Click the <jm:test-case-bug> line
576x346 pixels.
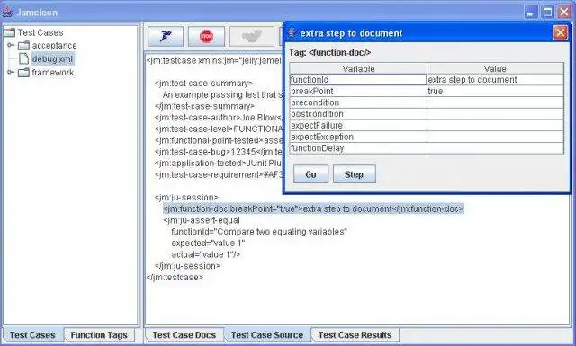click(219, 152)
